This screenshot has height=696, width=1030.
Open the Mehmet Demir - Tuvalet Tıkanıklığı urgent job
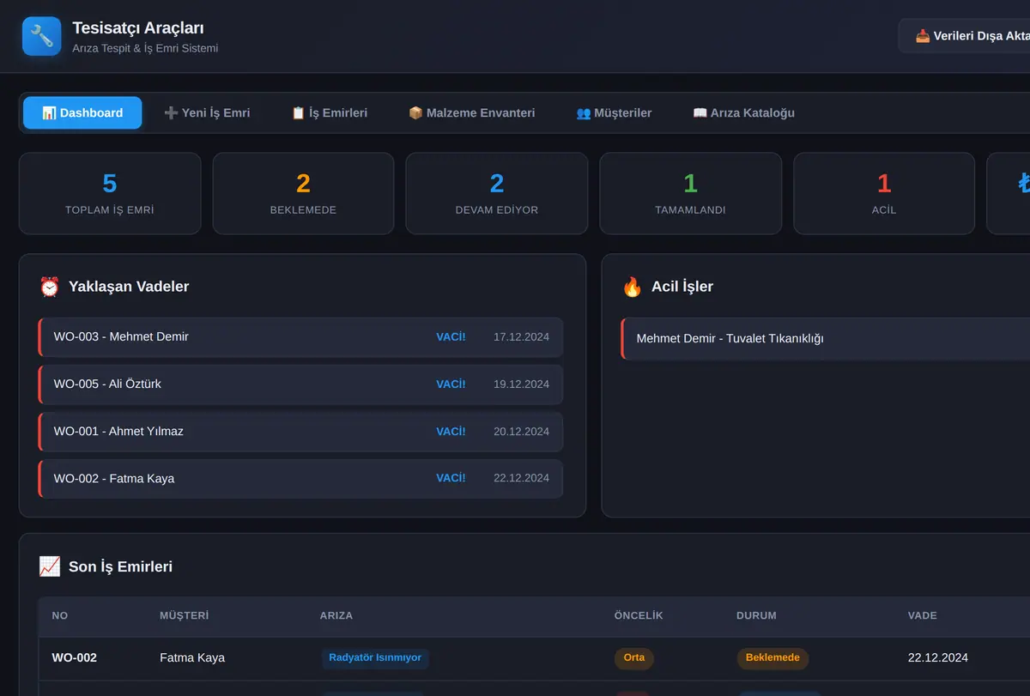coord(825,338)
